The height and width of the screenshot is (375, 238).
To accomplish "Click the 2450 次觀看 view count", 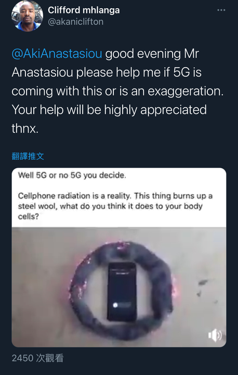I will [x=38, y=358].
